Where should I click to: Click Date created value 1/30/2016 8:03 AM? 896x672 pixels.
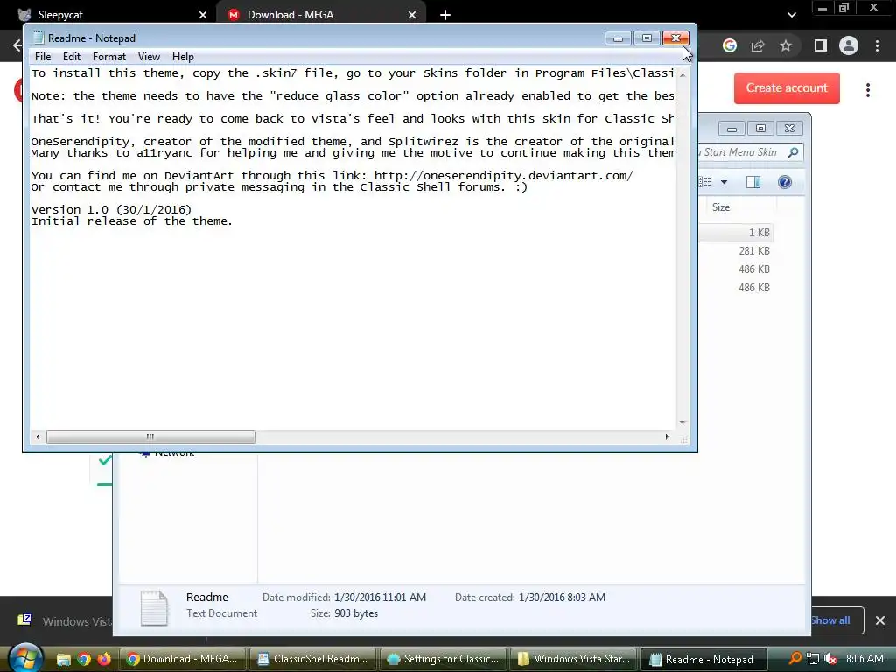point(562,598)
